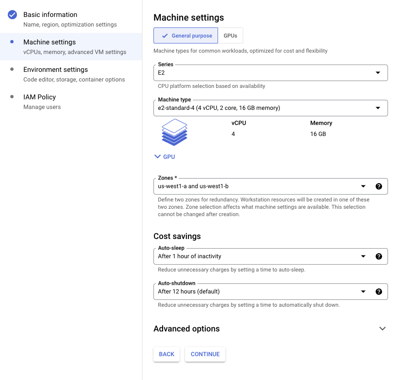This screenshot has width=410, height=380.
Task: Click the Auto-sleep help question mark icon
Action: (x=378, y=256)
